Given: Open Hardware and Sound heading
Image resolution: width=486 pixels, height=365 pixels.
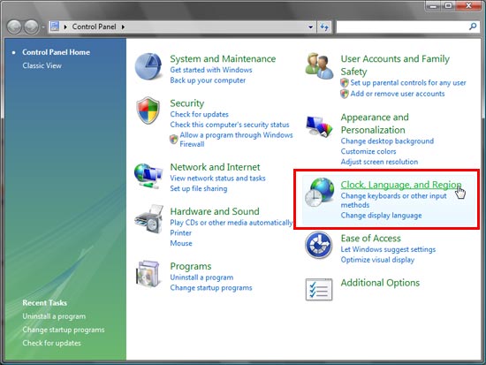Looking at the screenshot, I should click(x=215, y=211).
